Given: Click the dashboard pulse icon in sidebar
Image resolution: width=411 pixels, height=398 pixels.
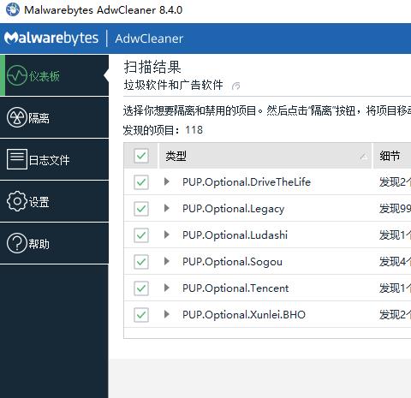Looking at the screenshot, I should [x=17, y=75].
